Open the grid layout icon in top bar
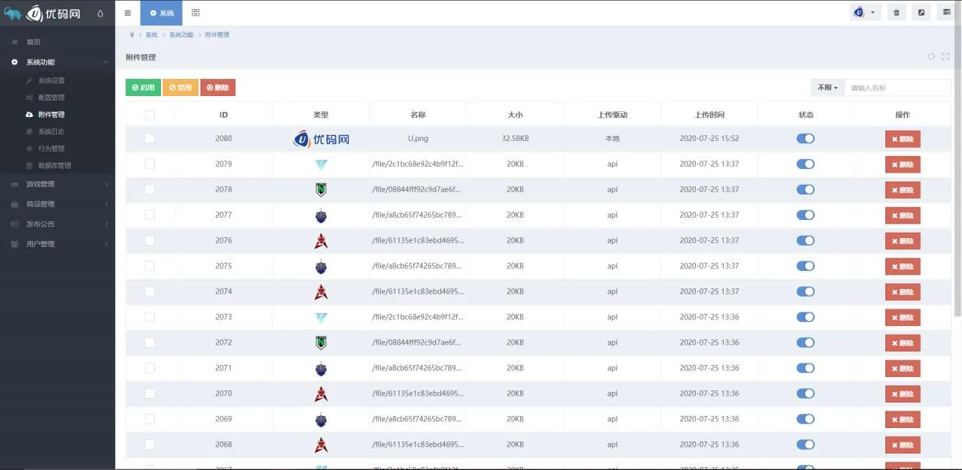The width and height of the screenshot is (962, 470). click(195, 13)
